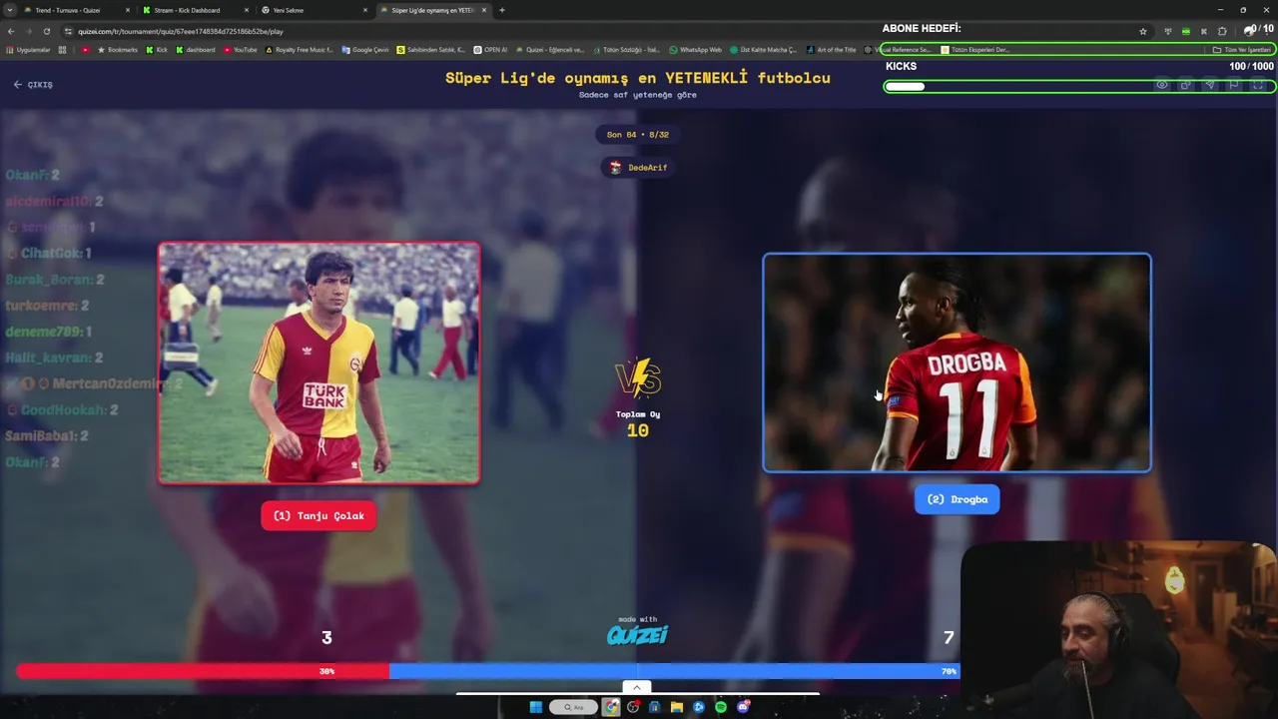Open the Extensions puzzle icon
The image size is (1278, 719).
pyautogui.click(x=1222, y=31)
